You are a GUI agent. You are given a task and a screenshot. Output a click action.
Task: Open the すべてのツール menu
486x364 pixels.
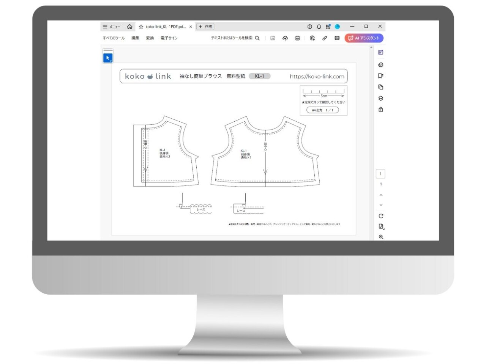pos(114,38)
